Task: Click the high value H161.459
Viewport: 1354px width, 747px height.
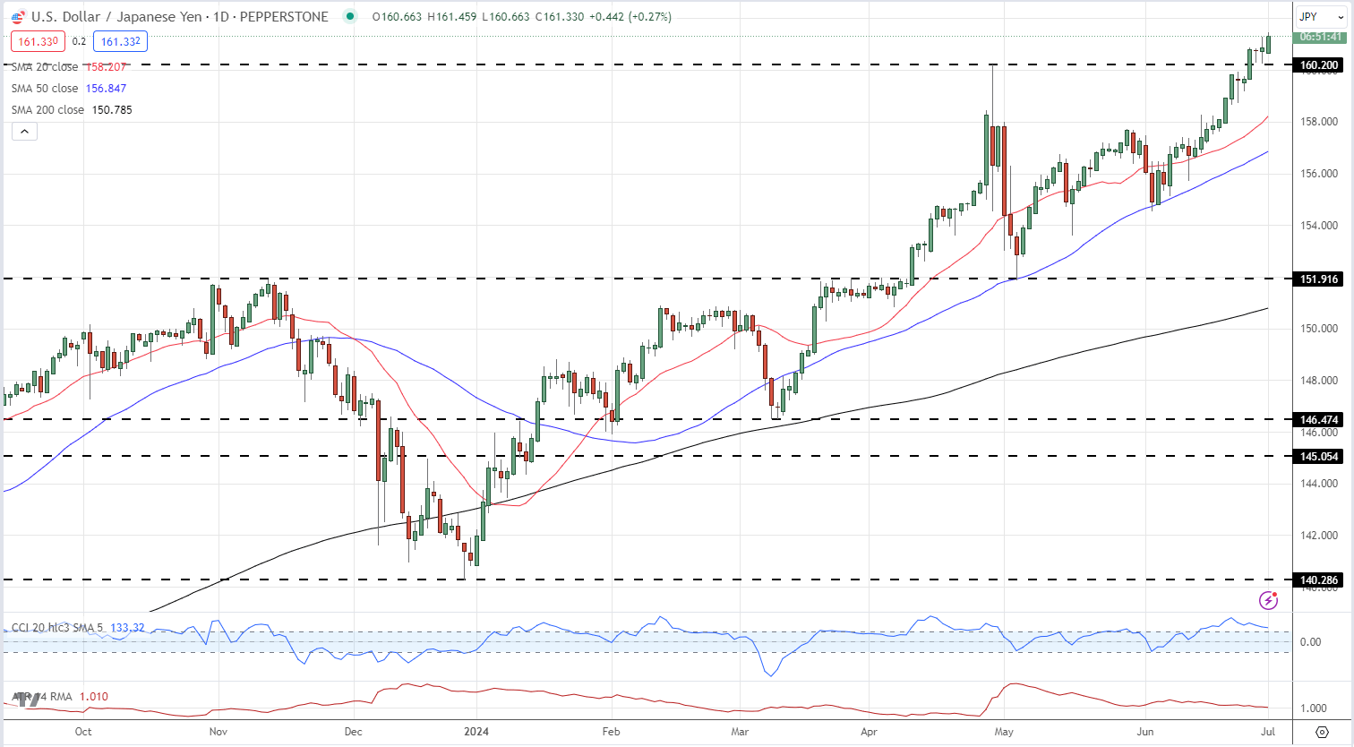Action: pyautogui.click(x=452, y=16)
